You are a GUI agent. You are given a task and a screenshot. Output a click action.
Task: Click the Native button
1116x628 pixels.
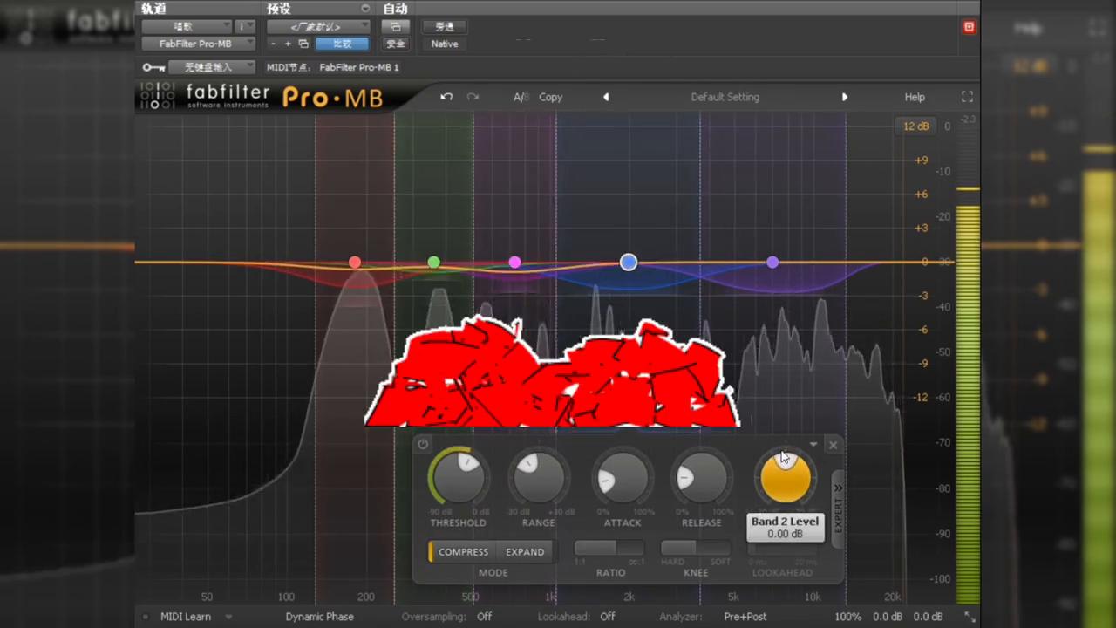tap(444, 44)
